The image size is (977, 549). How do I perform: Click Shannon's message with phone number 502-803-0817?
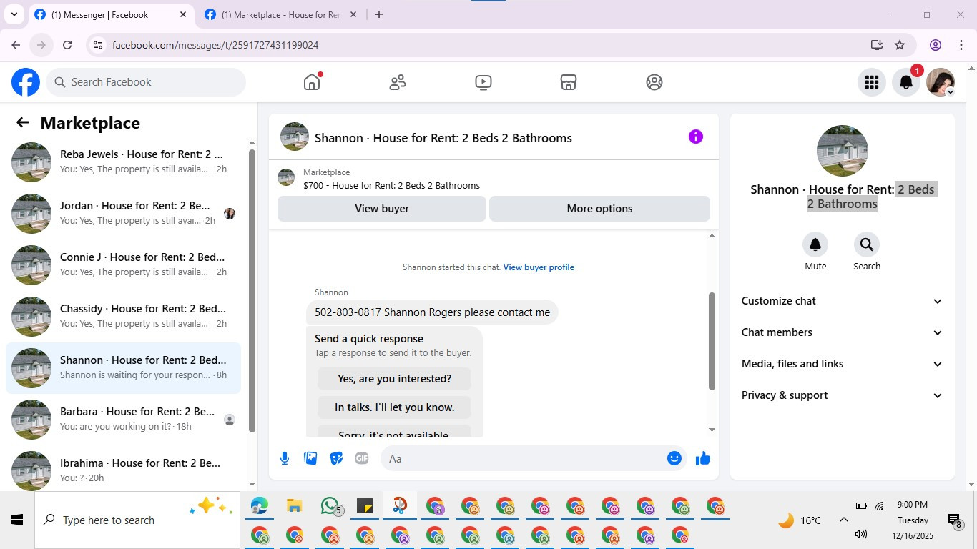[x=432, y=312]
